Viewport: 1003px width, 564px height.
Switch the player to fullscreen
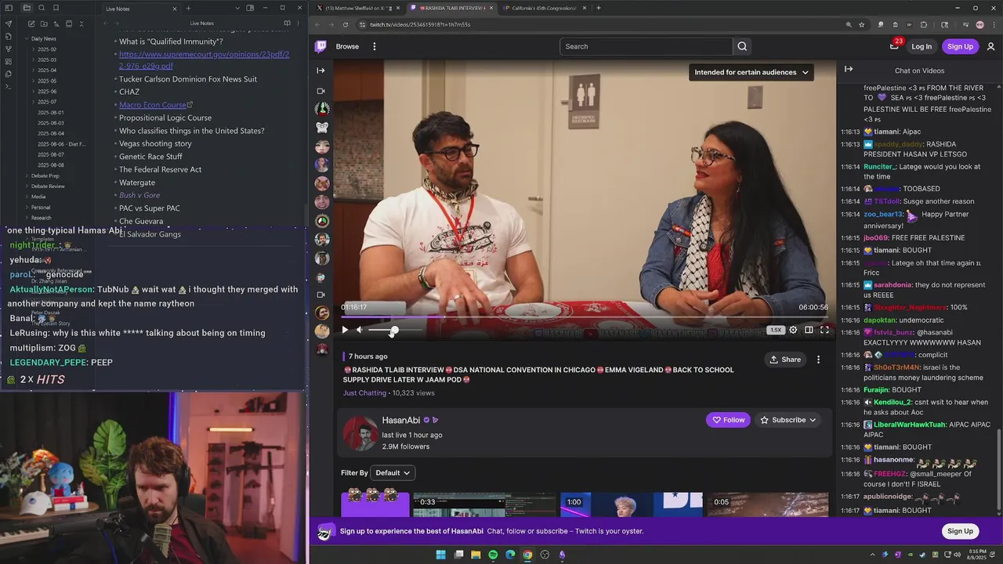(824, 330)
